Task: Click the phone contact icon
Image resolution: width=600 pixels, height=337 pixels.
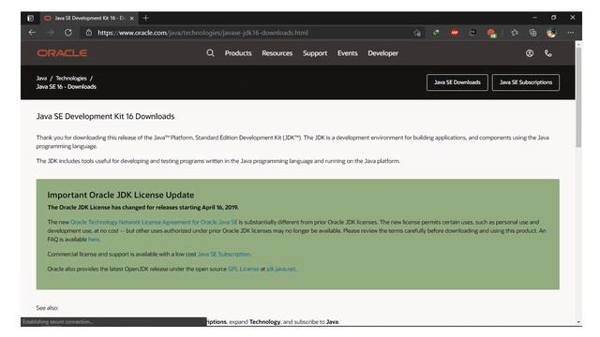Action: [547, 53]
